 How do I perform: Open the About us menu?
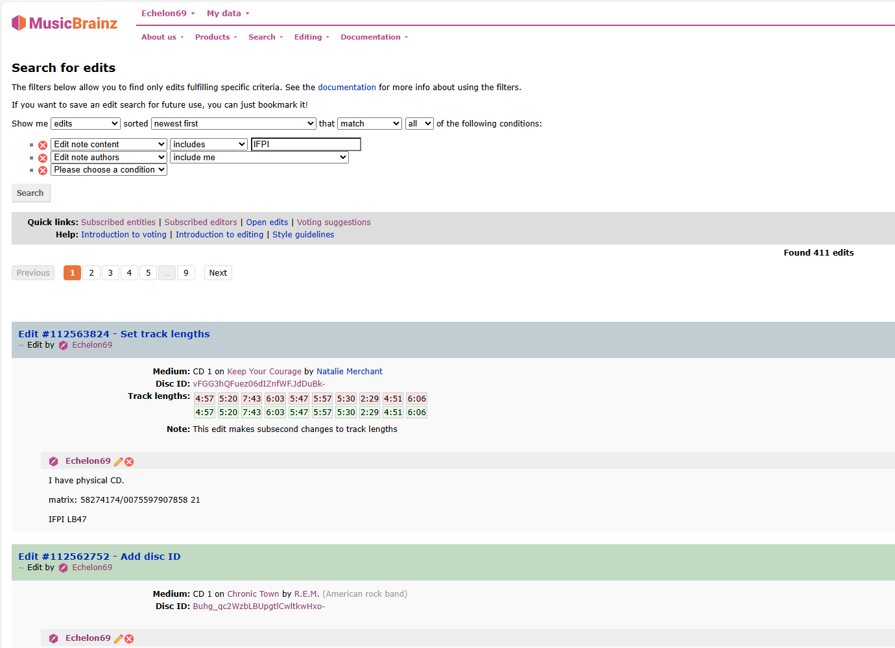click(162, 37)
